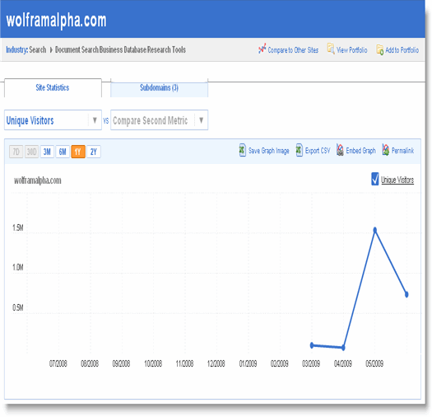Open the Search industry breadcrumb link

click(x=38, y=49)
